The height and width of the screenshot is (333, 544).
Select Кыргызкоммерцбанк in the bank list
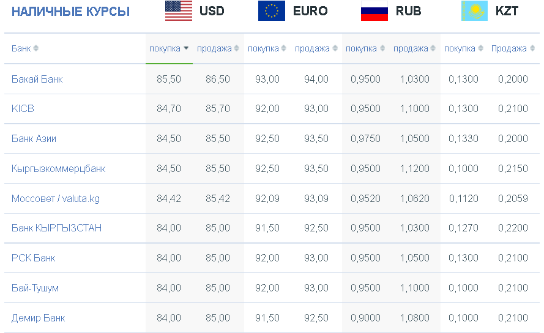(x=58, y=169)
